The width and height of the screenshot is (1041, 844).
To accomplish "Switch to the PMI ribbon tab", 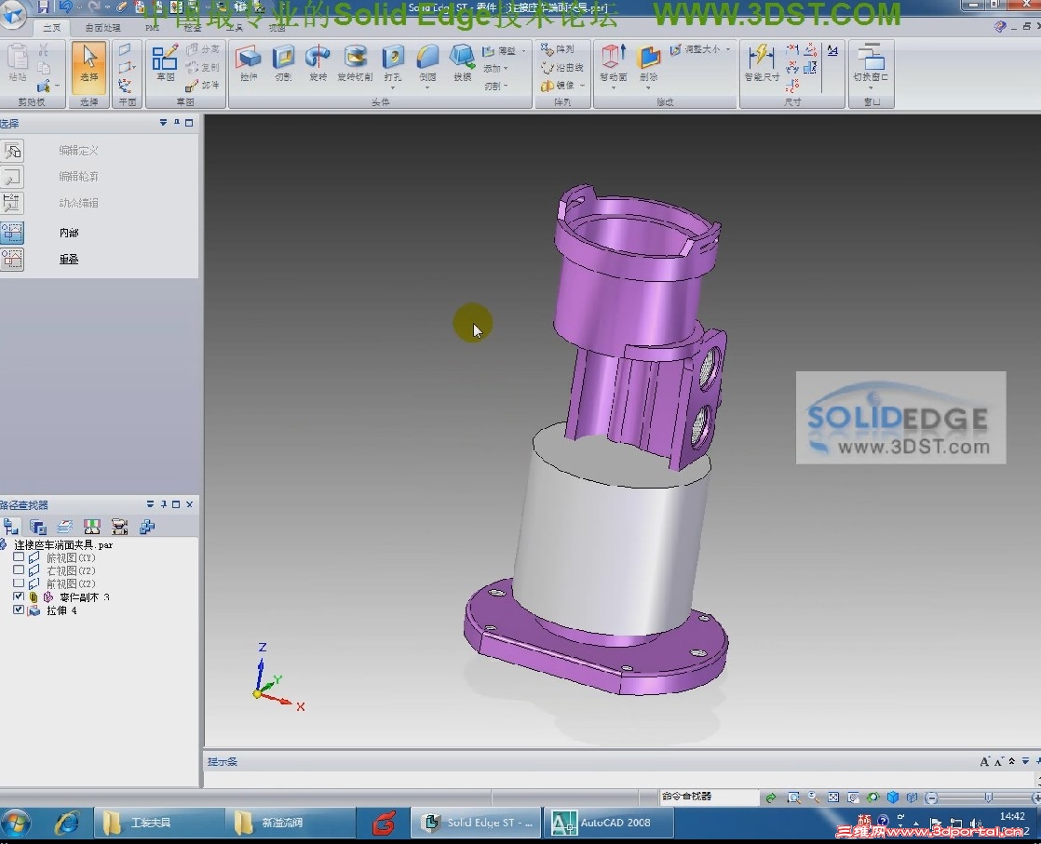I will pyautogui.click(x=152, y=28).
